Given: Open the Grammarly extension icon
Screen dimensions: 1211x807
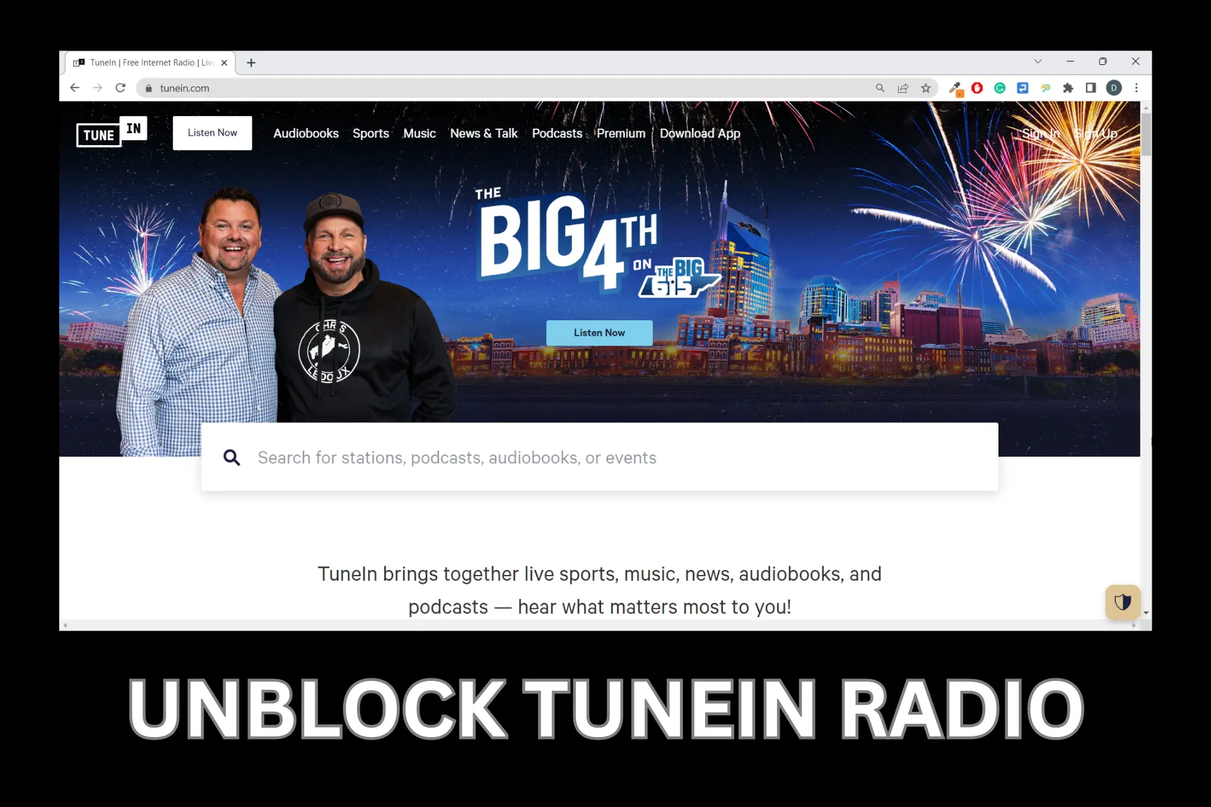Looking at the screenshot, I should (1000, 88).
